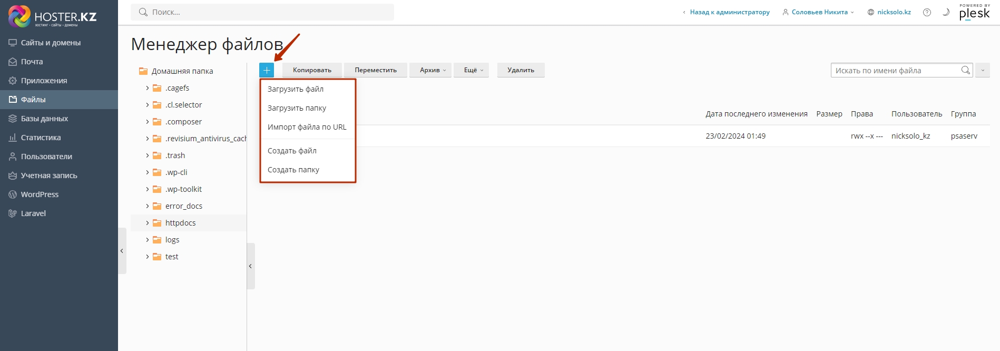Collapse the main sidebar handle
Viewport: 1000px width, 351px height.
122,251
